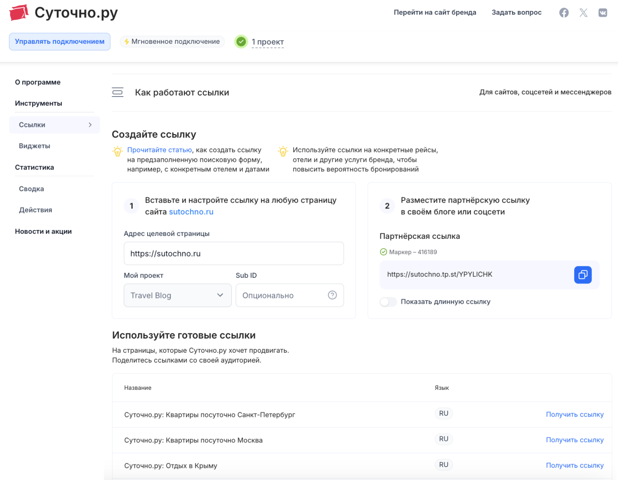Get link for Отдых в Крыму
Image resolution: width=618 pixels, height=480 pixels.
point(575,465)
